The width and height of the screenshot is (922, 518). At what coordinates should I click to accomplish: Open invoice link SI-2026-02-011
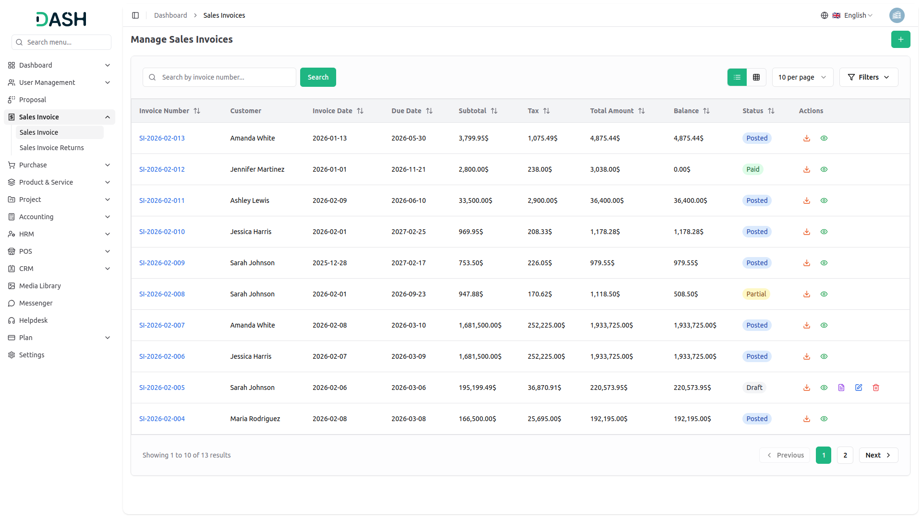(x=162, y=200)
